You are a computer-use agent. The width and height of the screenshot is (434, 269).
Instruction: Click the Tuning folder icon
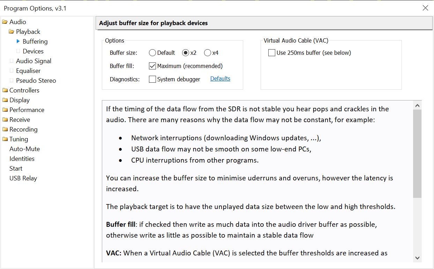click(5, 139)
